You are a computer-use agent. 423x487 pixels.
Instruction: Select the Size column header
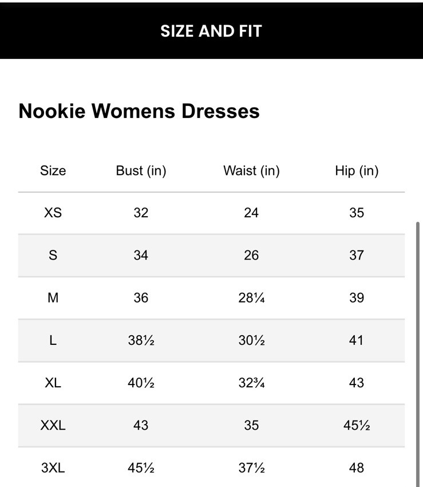[x=53, y=171]
